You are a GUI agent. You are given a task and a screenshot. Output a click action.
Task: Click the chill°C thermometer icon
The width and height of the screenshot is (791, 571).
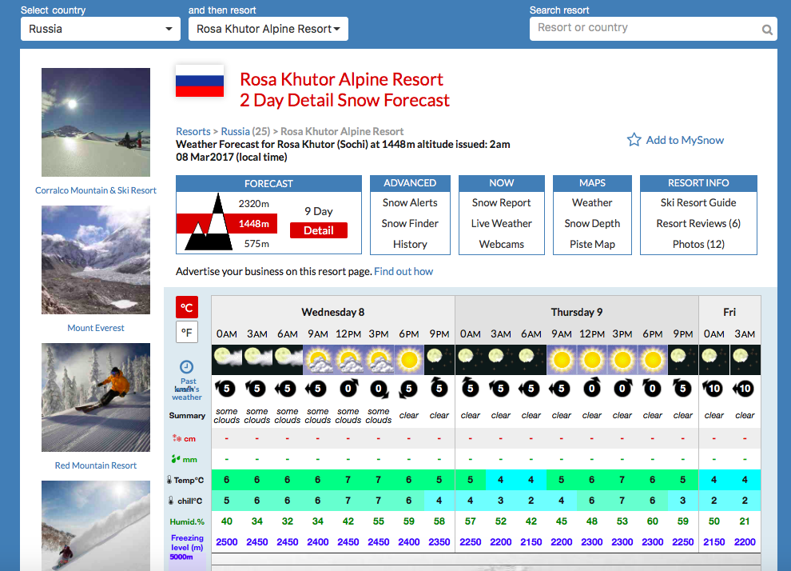[172, 501]
